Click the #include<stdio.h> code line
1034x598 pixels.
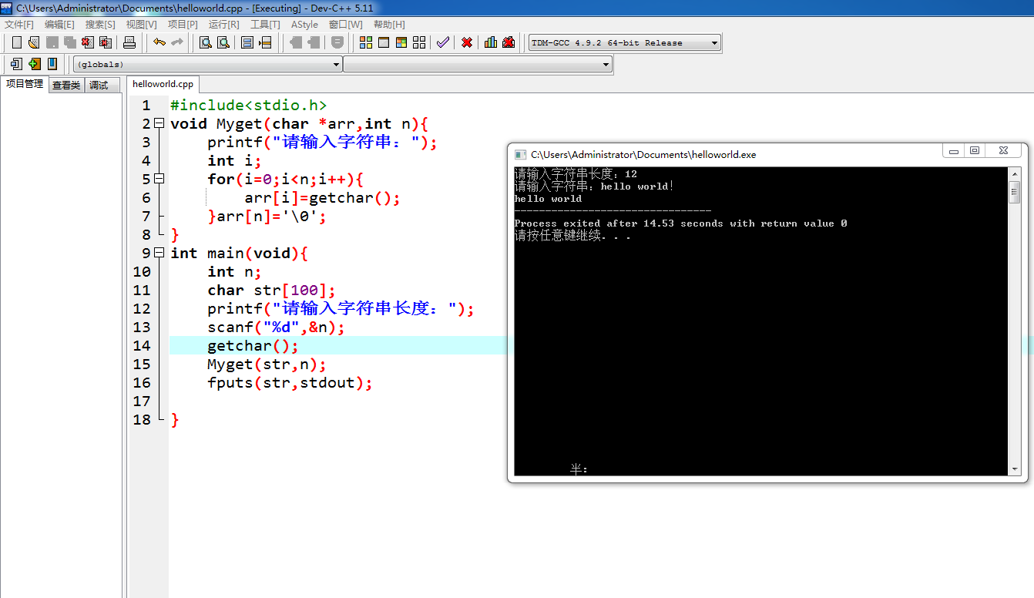tap(248, 105)
